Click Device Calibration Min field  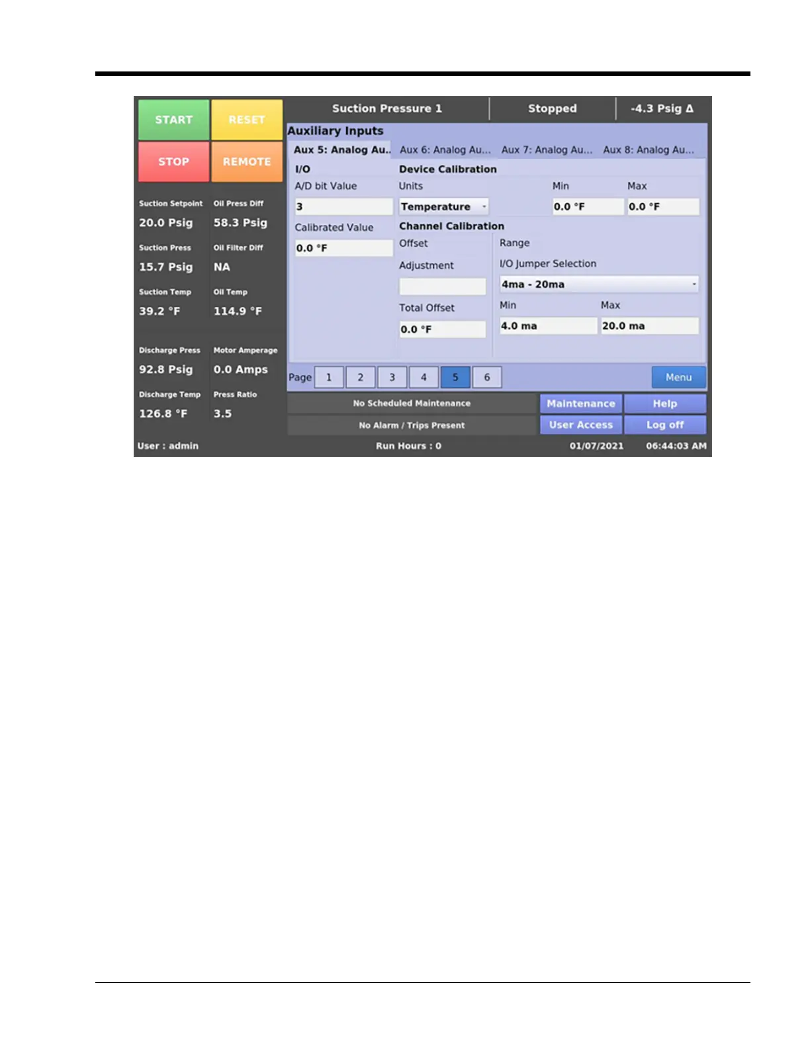pos(588,206)
